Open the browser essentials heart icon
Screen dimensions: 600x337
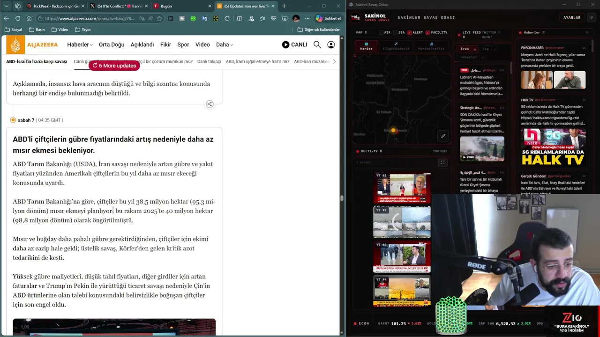pos(273,18)
